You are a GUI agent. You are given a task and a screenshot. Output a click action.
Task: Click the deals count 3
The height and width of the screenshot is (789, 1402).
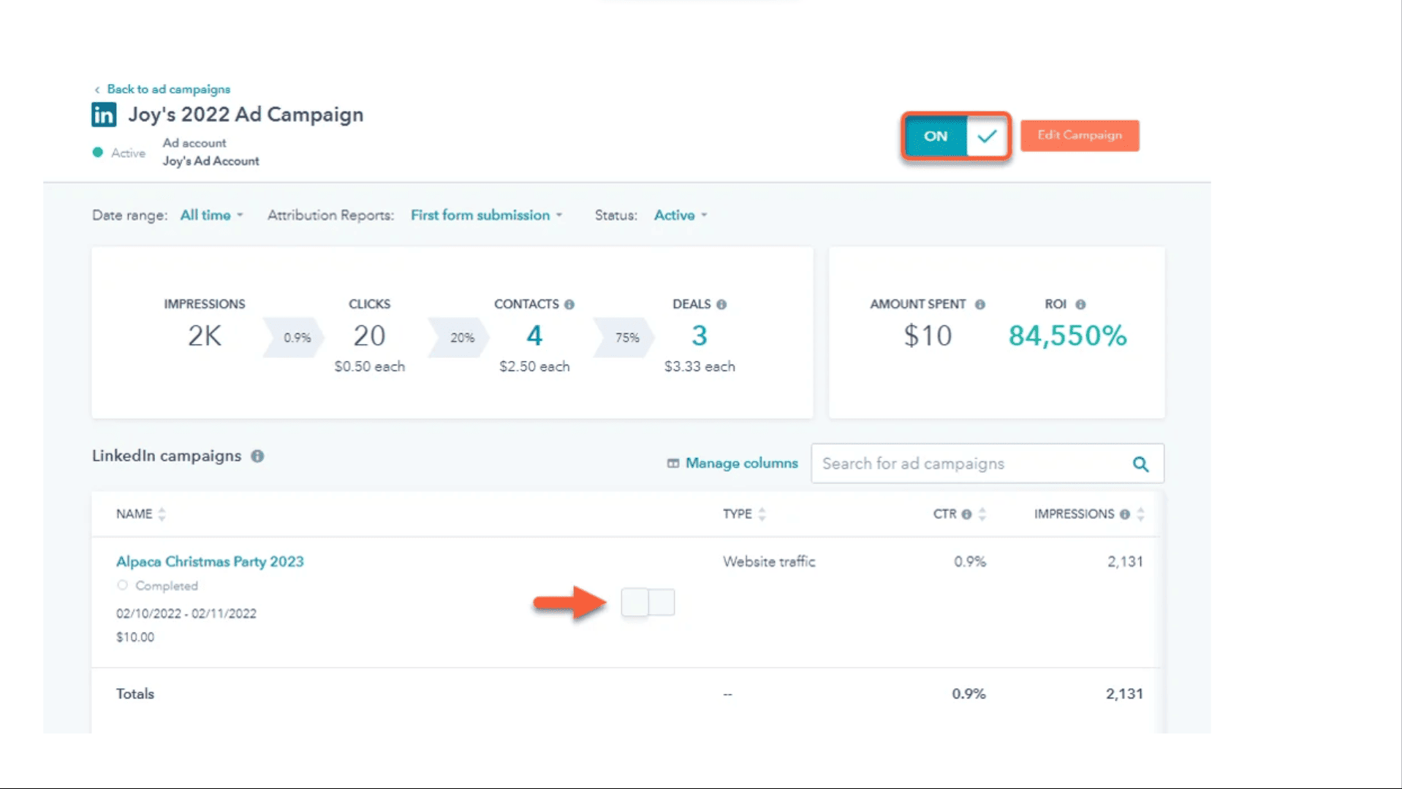(700, 336)
